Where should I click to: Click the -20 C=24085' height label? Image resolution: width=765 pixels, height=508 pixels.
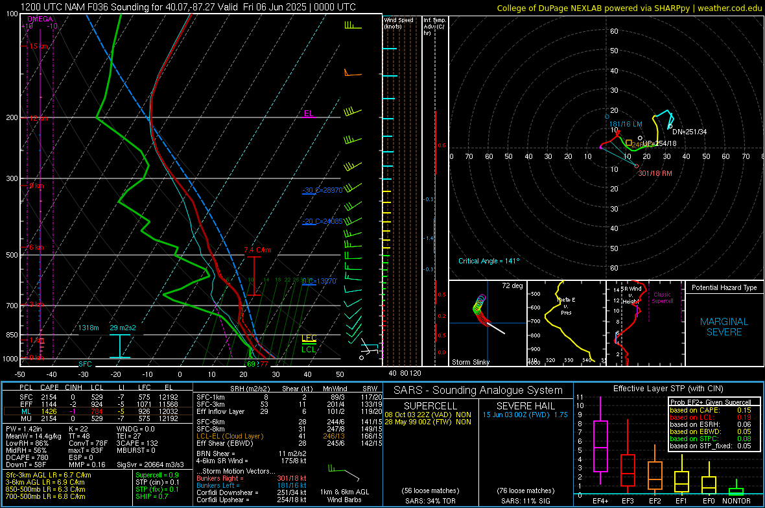[x=322, y=221]
